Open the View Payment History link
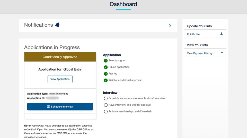This screenshot has width=247, height=138. coord(200,53)
